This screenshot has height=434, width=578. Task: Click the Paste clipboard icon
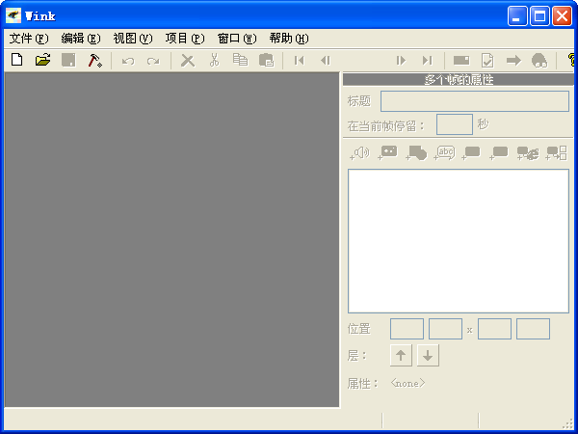pyautogui.click(x=266, y=60)
